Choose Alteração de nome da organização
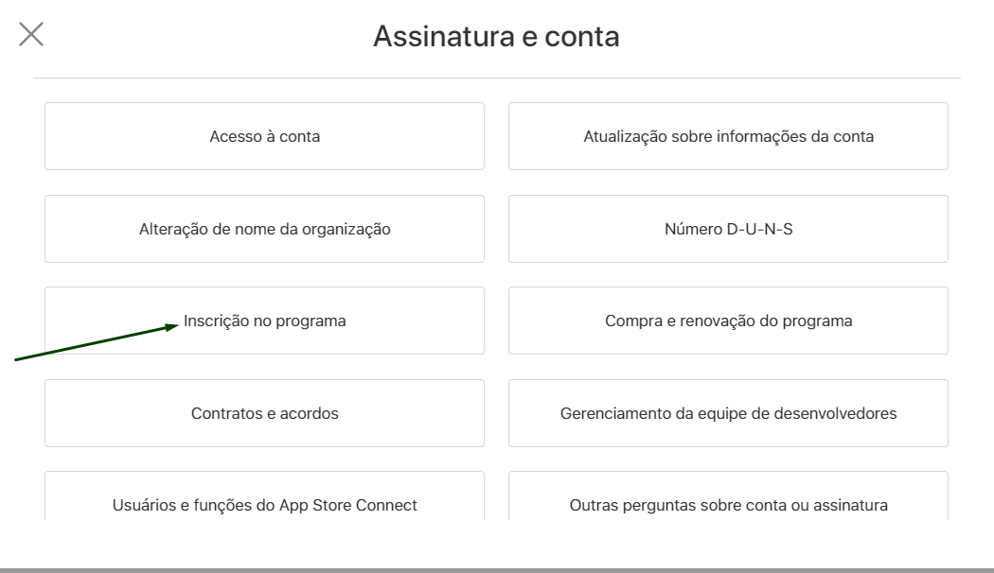Image resolution: width=994 pixels, height=573 pixels. 264,229
